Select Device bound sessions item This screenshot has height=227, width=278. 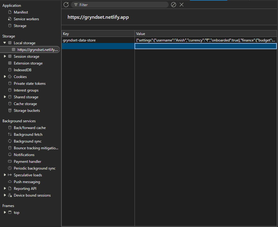[32, 195]
